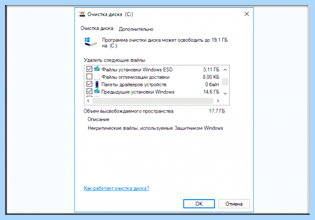
Task: Switch to the Очистка диска tab
Action: click(97, 29)
